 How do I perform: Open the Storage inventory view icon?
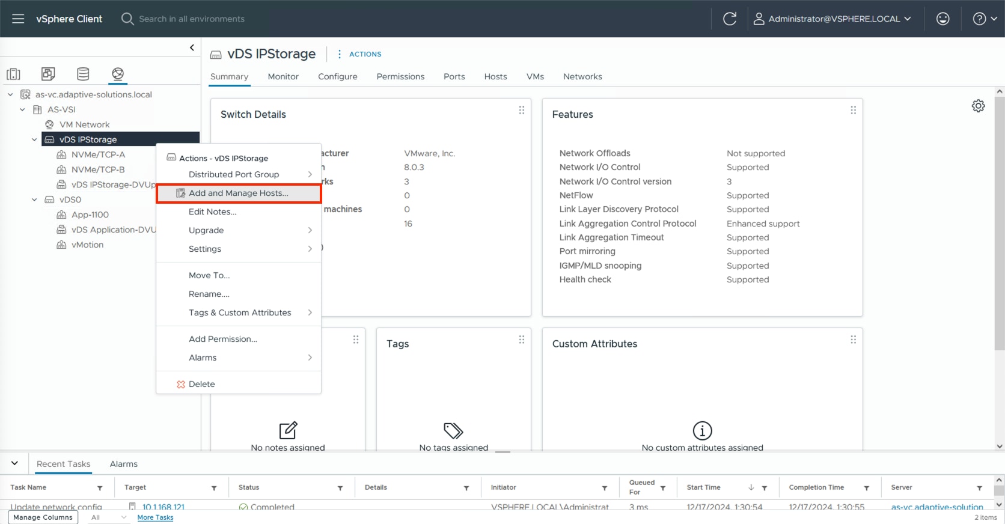click(83, 74)
